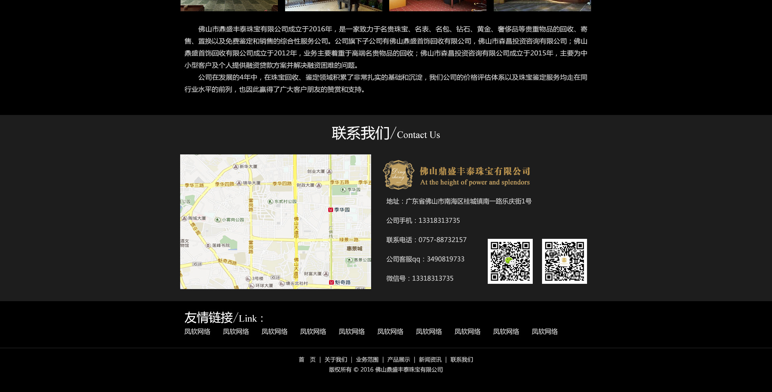Select the 季华园 metro station marker on map
This screenshot has height=392, width=772.
tap(331, 210)
